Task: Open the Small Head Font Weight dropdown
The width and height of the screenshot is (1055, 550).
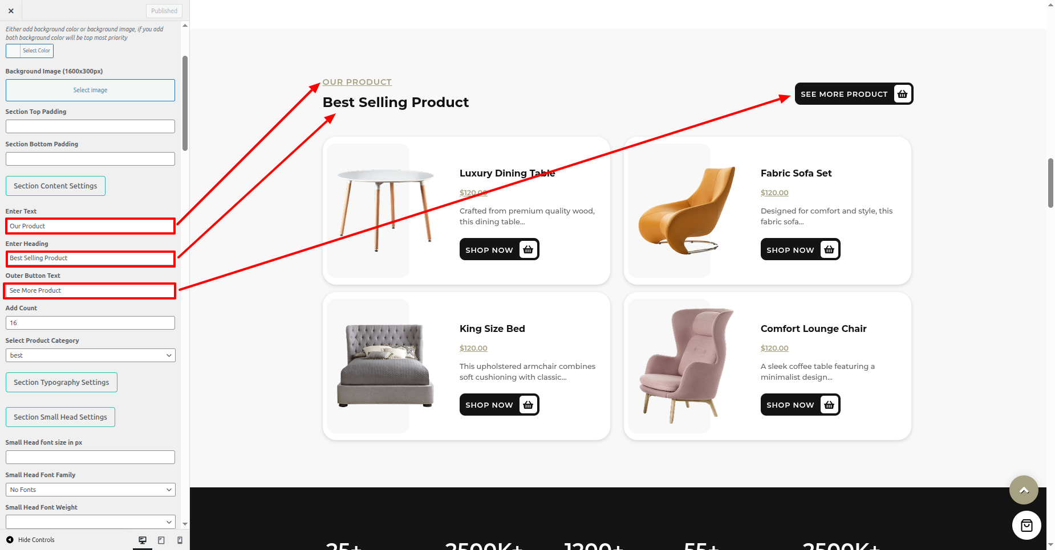Action: [90, 522]
